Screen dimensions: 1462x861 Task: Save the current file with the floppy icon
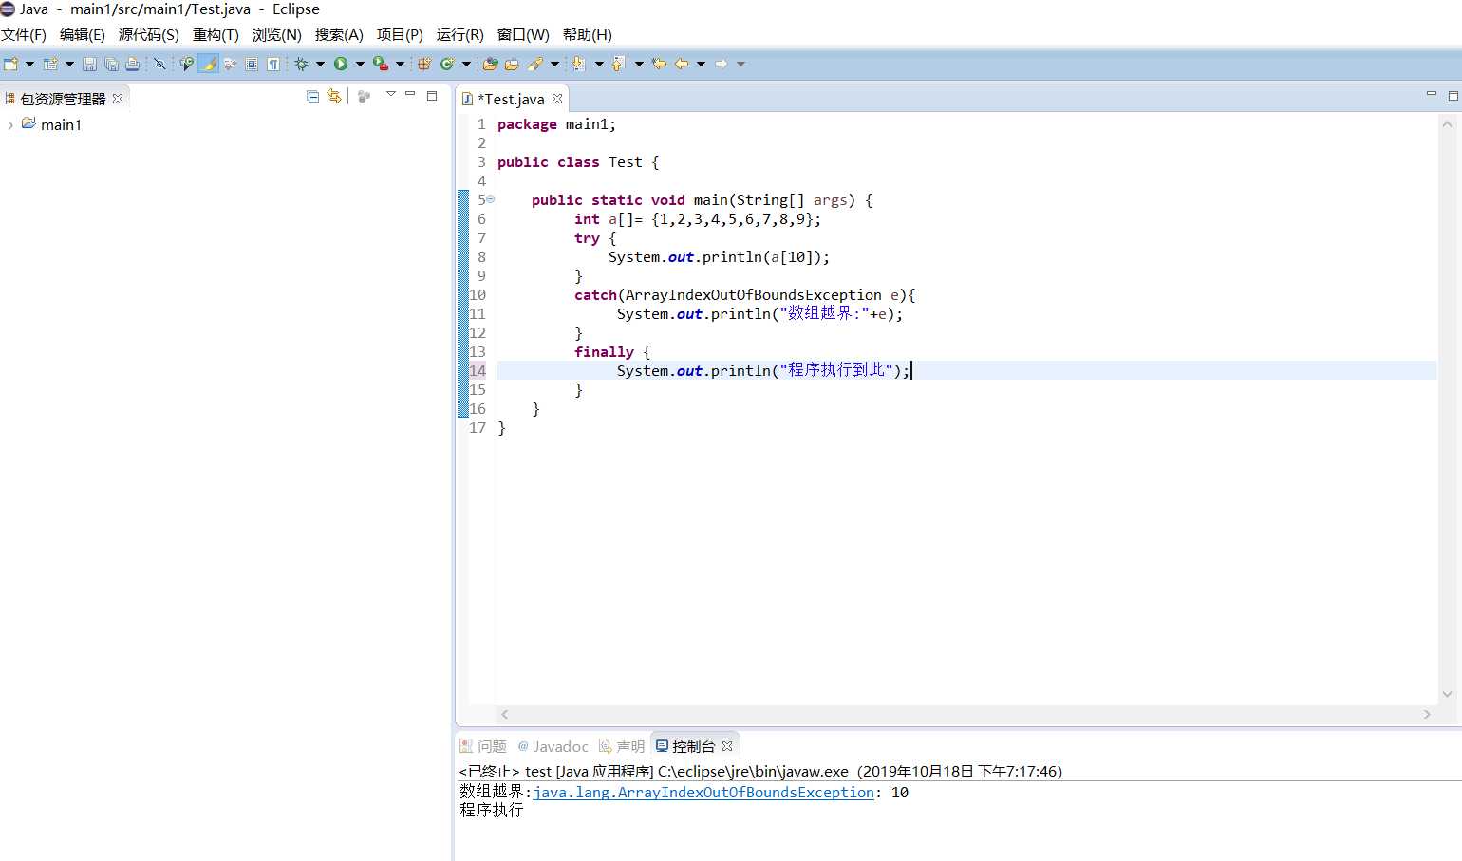pos(89,64)
